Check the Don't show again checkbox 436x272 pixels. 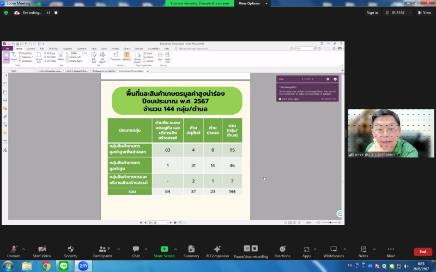tap(280, 99)
